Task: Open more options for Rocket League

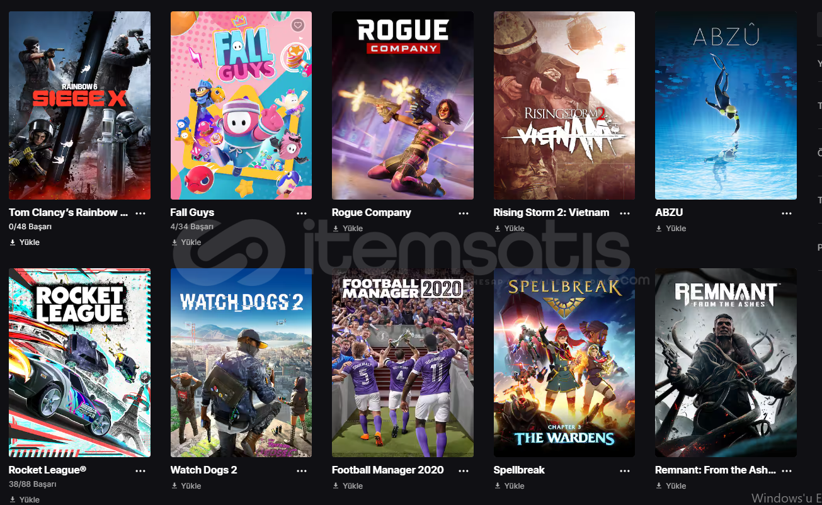Action: [140, 470]
